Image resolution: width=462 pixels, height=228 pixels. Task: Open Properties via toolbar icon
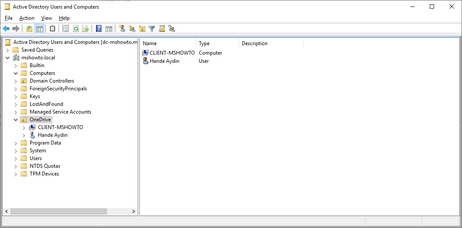[66, 28]
